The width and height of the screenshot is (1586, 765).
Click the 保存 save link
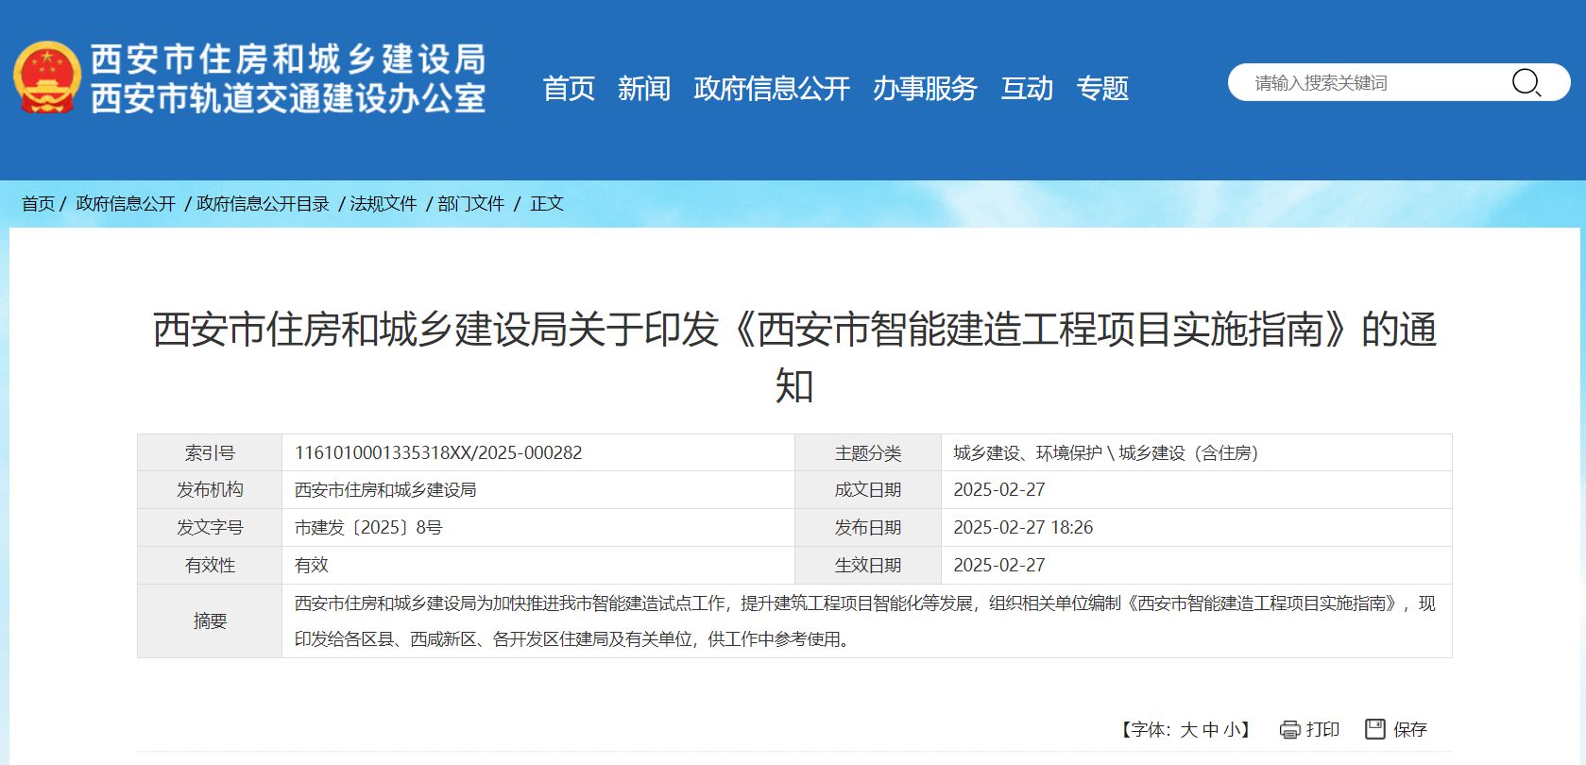pos(1410,730)
